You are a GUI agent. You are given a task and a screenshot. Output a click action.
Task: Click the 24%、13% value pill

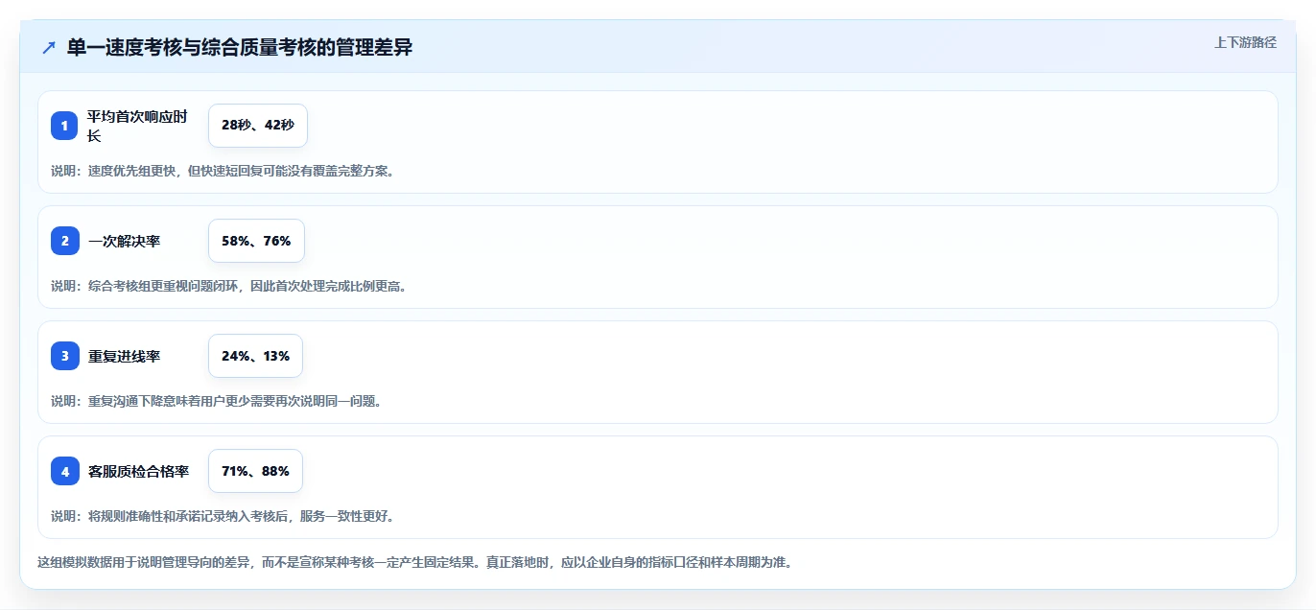click(x=255, y=356)
